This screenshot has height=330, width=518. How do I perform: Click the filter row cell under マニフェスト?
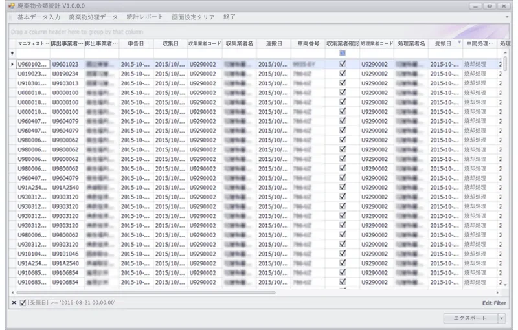(x=33, y=53)
